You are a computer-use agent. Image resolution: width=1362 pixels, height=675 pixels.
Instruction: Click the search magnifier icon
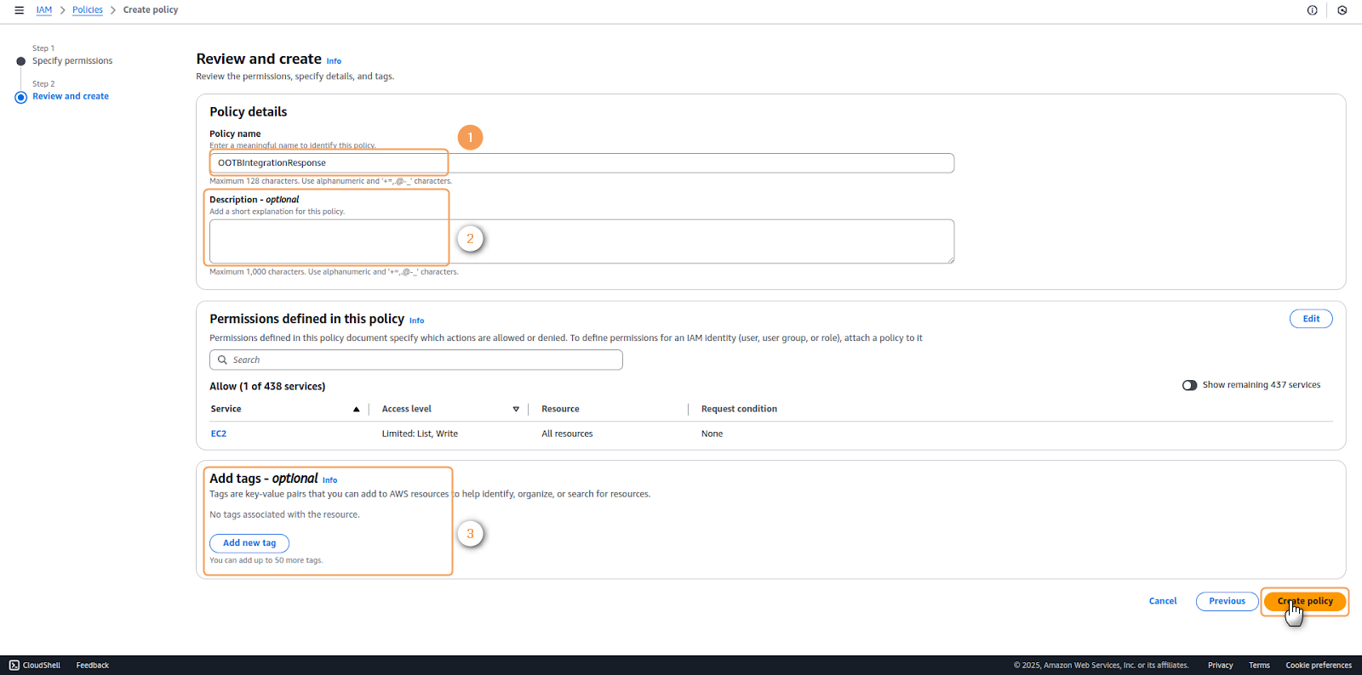(222, 360)
